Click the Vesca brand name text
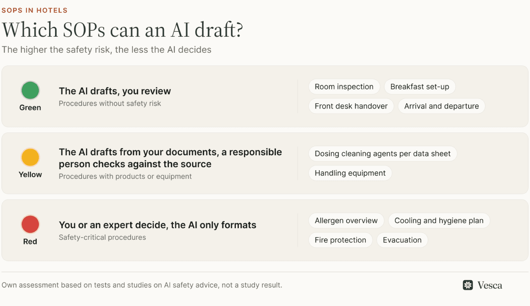The height and width of the screenshot is (306, 530). pos(490,285)
